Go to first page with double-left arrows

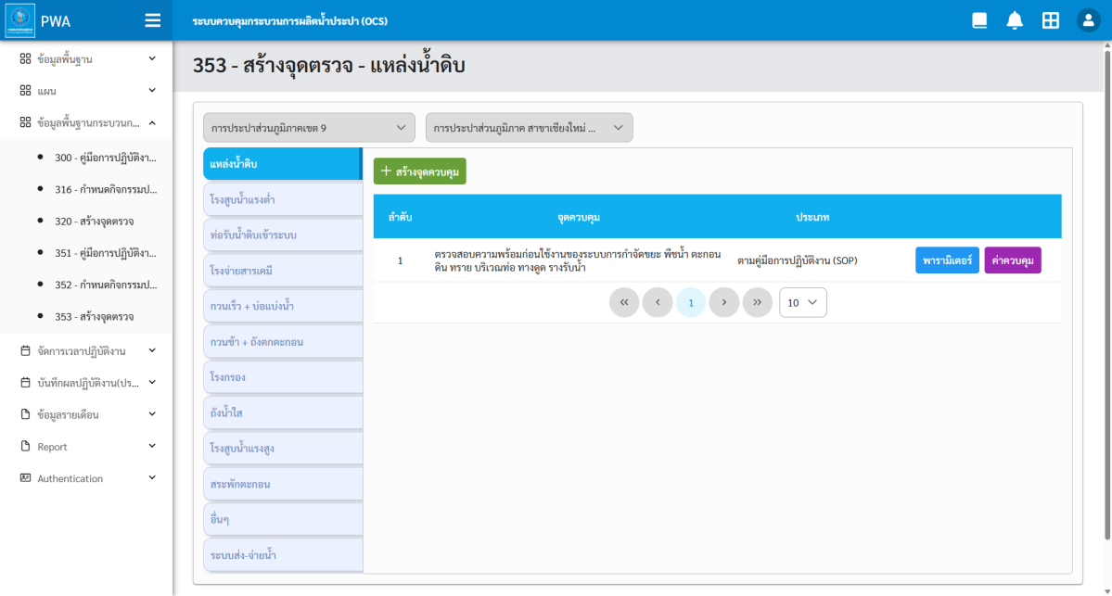(624, 302)
